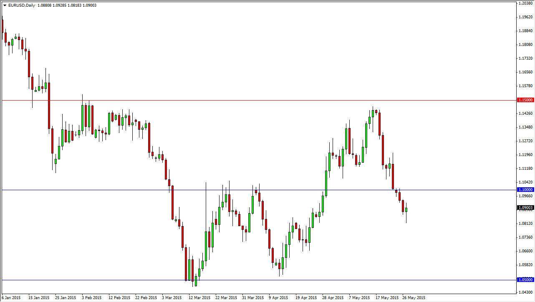This screenshot has width=535, height=302.
Task: Click the blue 1.10000 price tag
Action: [x=525, y=190]
